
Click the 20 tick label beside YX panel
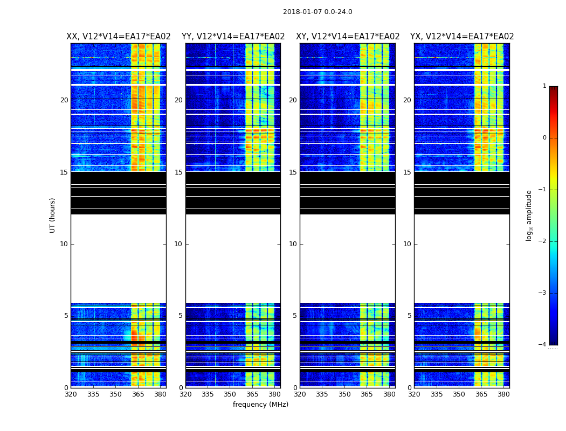407,100
